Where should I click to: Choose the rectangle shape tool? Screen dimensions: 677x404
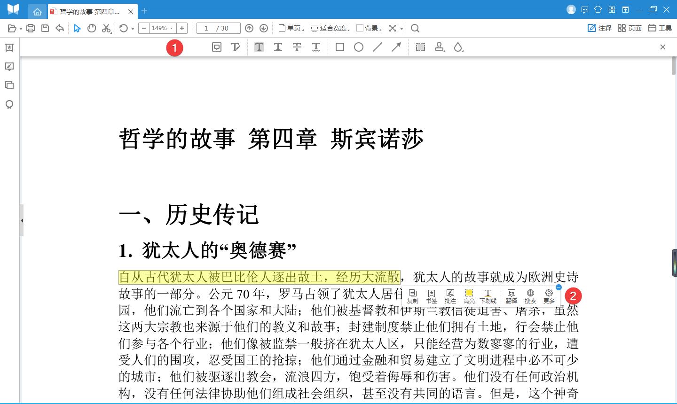point(339,47)
